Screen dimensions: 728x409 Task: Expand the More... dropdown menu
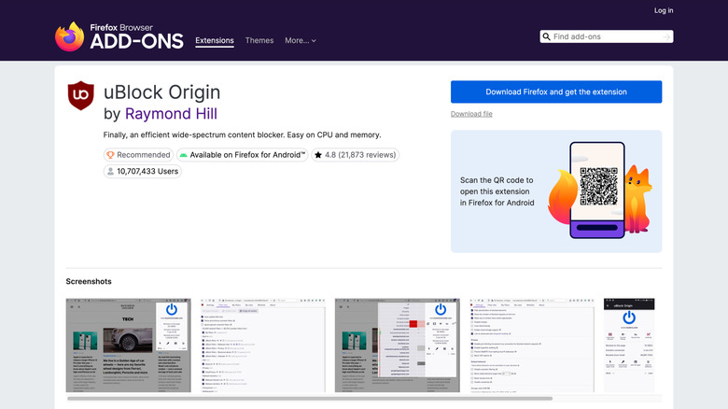(x=301, y=40)
